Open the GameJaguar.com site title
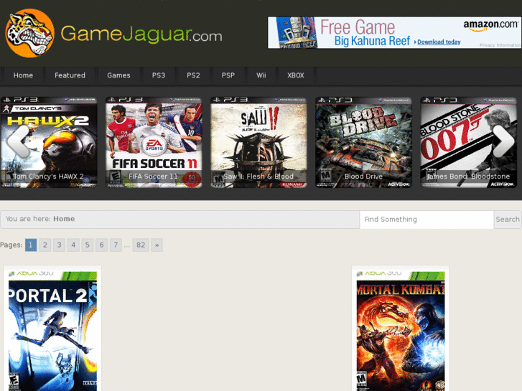This screenshot has height=391, width=522. (141, 34)
